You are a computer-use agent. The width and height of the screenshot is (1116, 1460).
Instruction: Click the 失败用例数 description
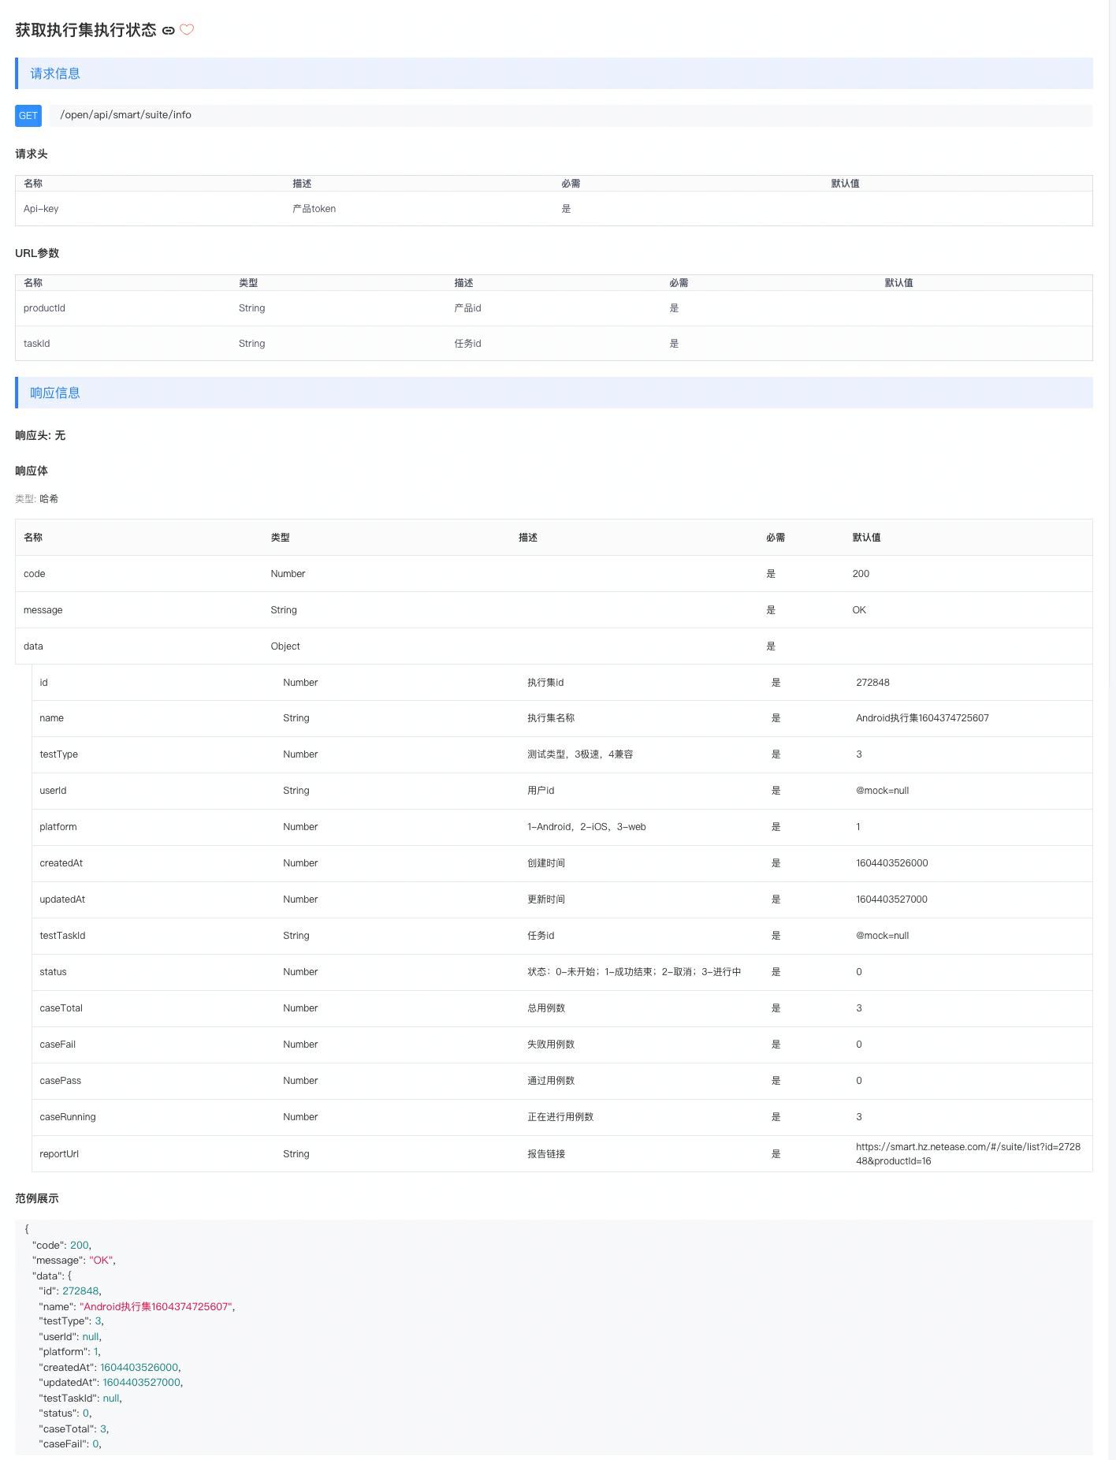click(551, 1045)
